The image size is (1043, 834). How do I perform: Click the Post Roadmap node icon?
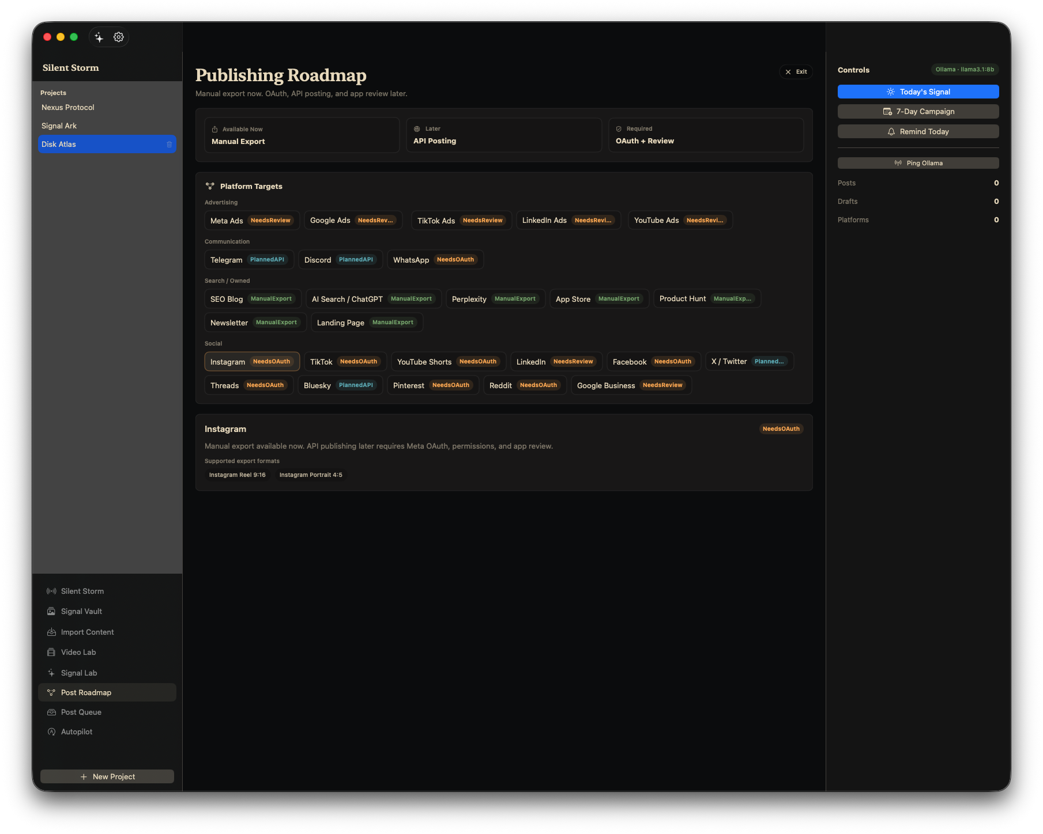point(51,693)
